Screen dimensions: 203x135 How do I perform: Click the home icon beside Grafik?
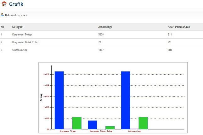click(x=4, y=4)
